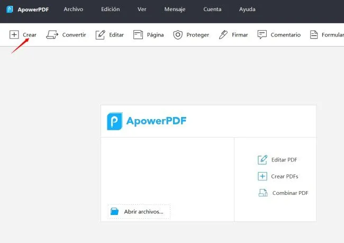Click the Comentario speech bubble icon
This screenshot has width=344, height=243.
tap(262, 35)
